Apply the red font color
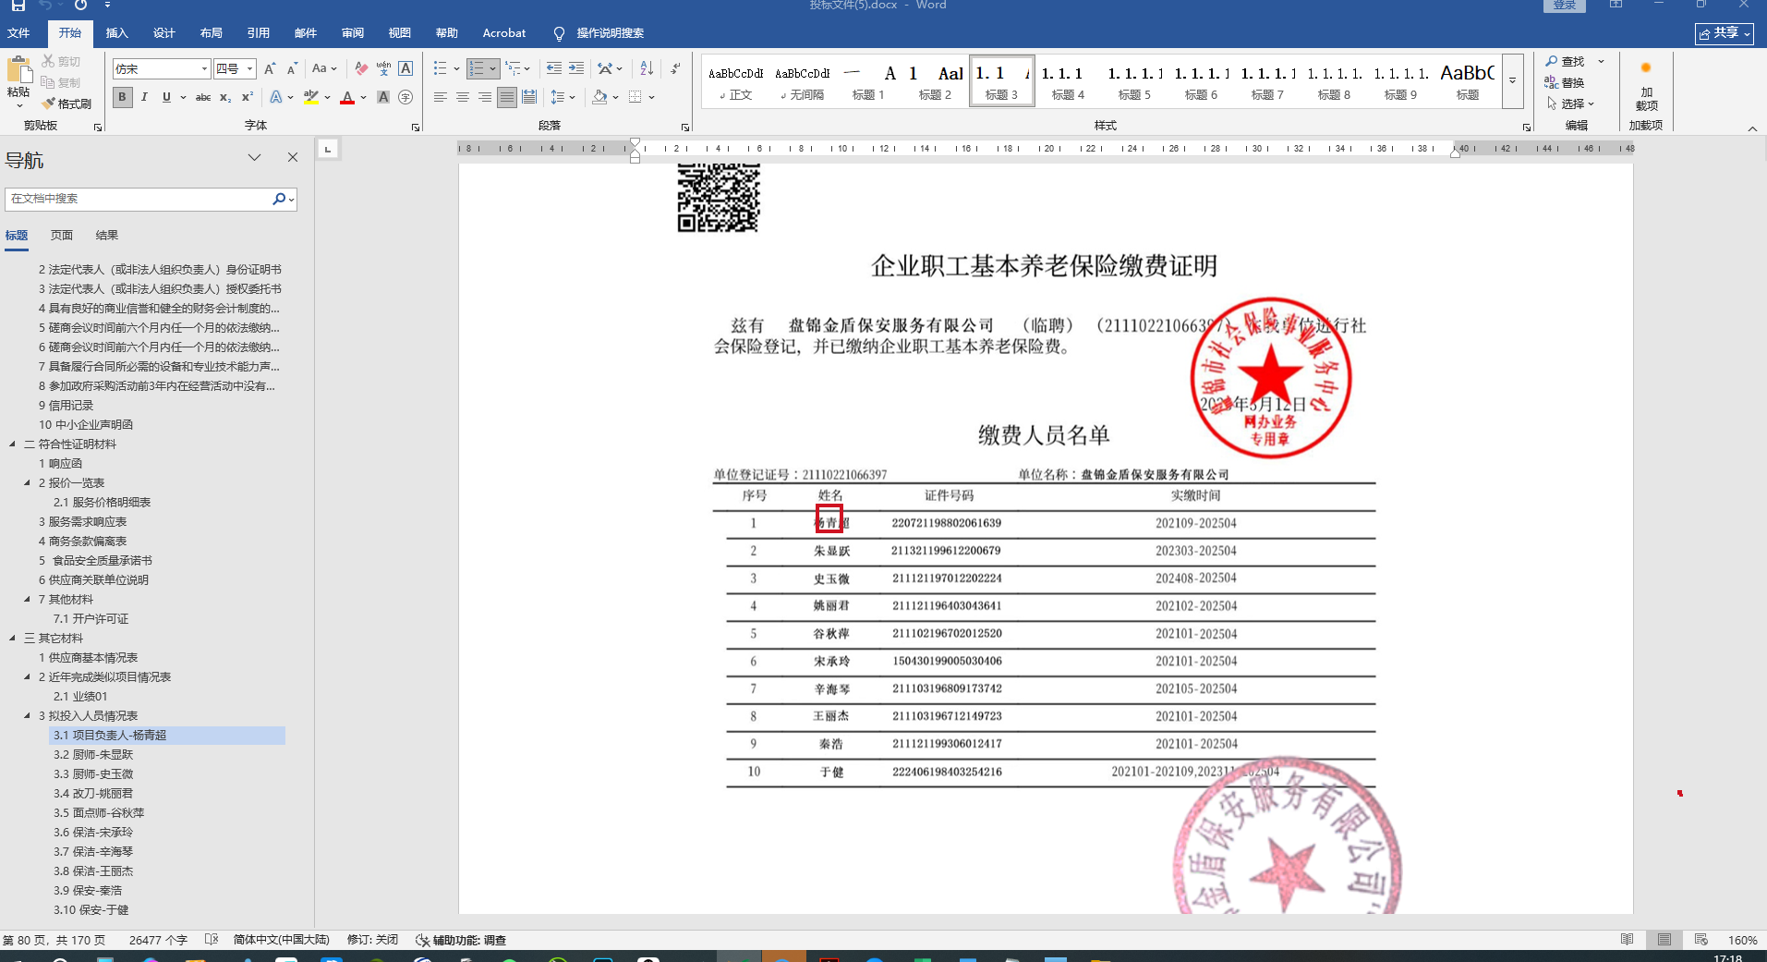Screen dimensions: 1767x962 [347, 97]
